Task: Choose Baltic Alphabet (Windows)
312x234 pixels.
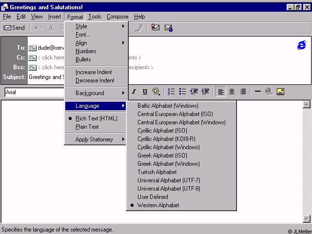Action: click(181, 106)
